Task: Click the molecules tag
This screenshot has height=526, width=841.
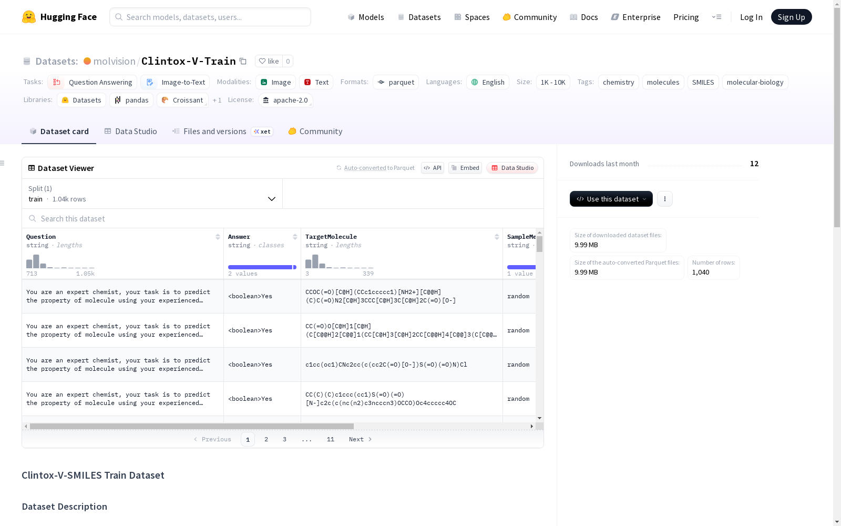Action: point(663,82)
